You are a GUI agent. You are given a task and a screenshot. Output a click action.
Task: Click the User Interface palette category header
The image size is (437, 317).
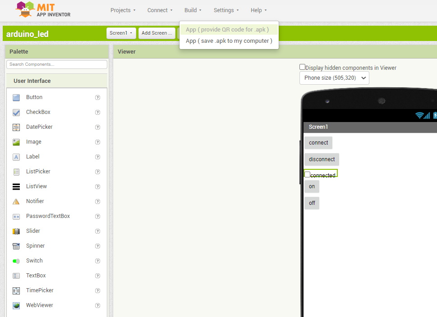click(57, 81)
